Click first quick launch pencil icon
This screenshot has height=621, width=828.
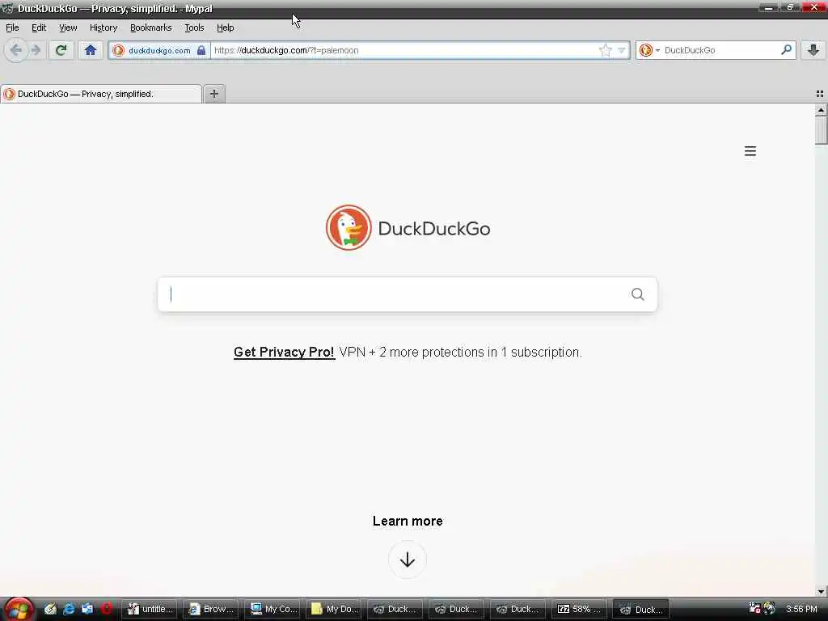tap(50, 609)
